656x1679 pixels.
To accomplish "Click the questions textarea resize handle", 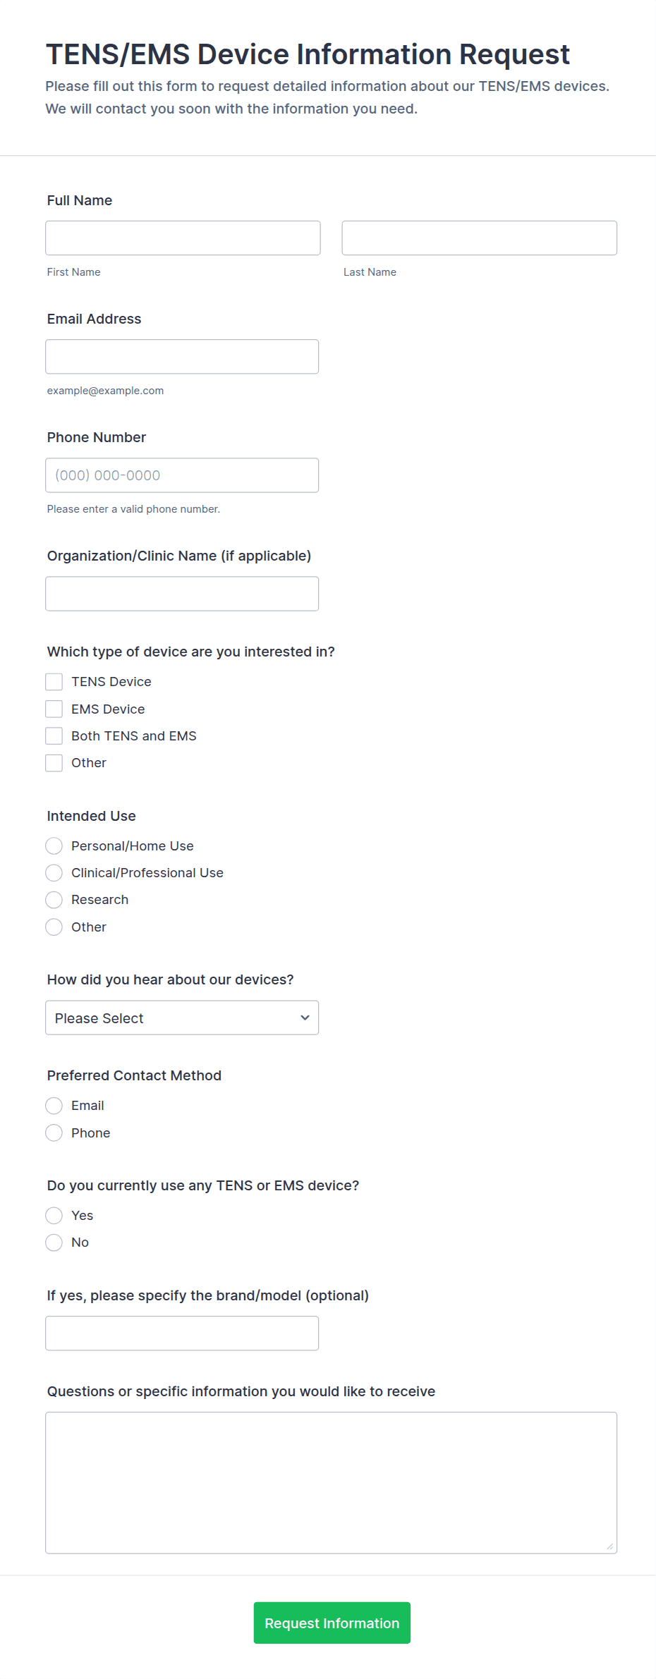I will pyautogui.click(x=610, y=1547).
